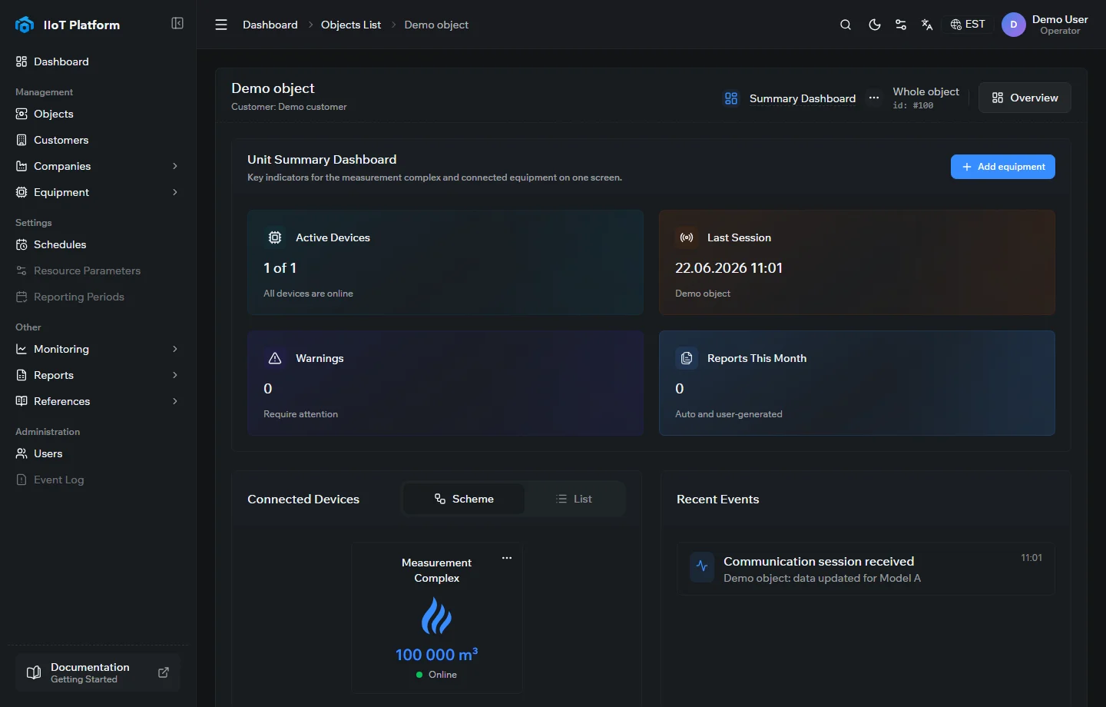Open Dashboard in the sidebar

[x=98, y=61]
